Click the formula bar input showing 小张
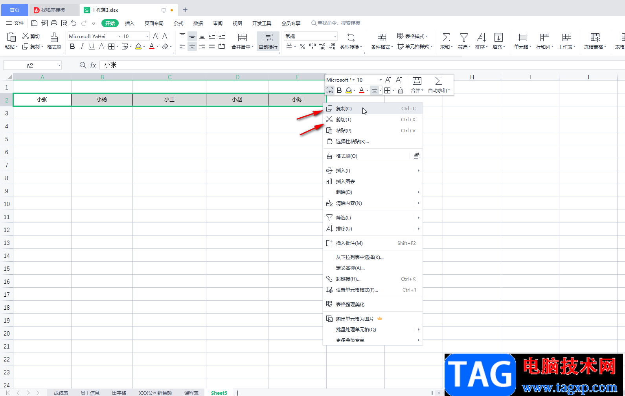Image resolution: width=625 pixels, height=396 pixels. pyautogui.click(x=362, y=65)
